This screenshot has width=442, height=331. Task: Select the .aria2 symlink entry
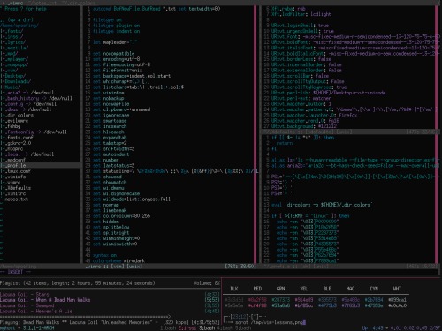point(29,93)
